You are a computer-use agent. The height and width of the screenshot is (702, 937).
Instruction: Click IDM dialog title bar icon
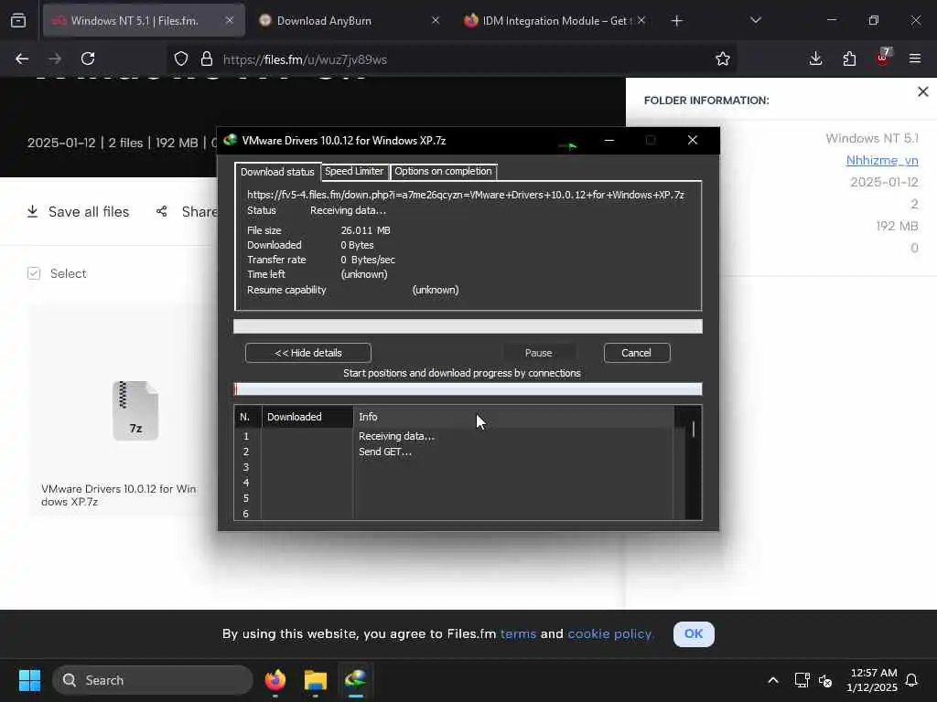pos(231,140)
